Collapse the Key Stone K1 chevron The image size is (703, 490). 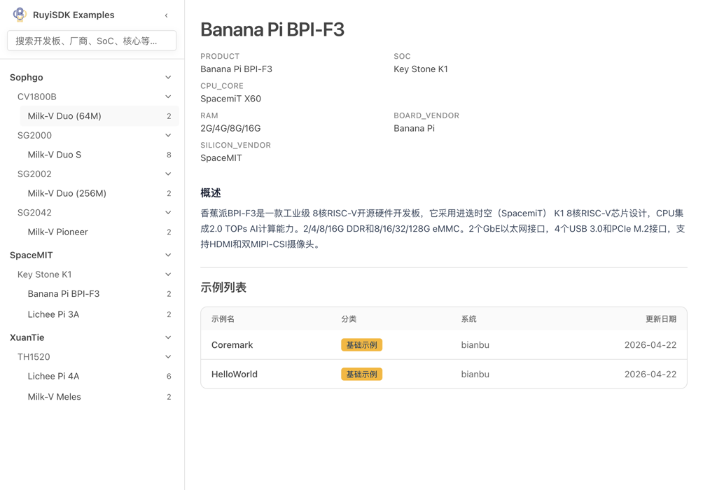coord(168,274)
